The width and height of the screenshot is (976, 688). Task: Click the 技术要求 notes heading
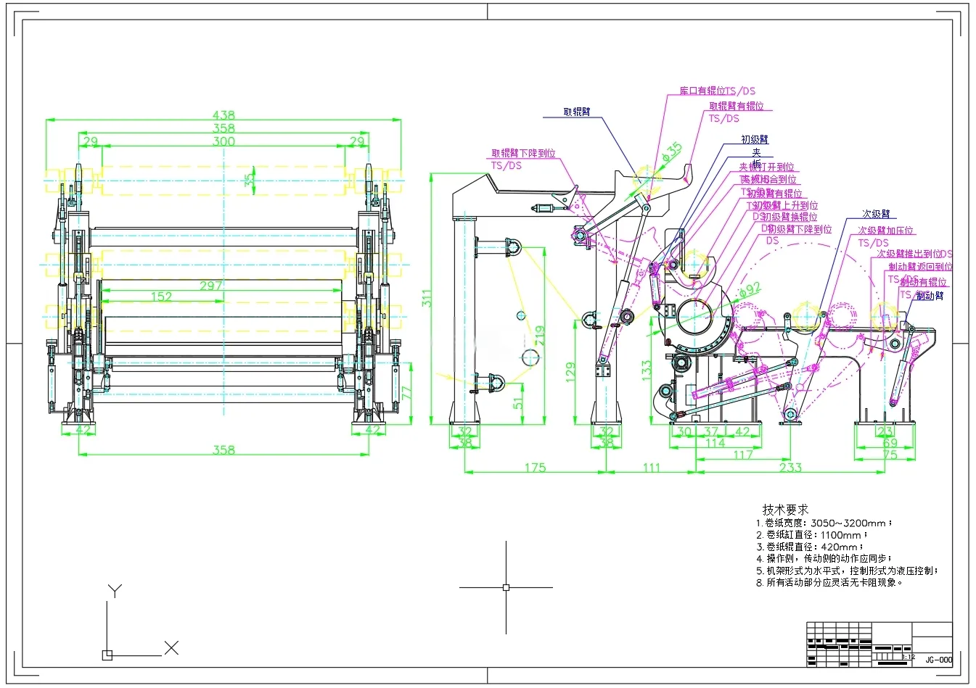[x=785, y=510]
